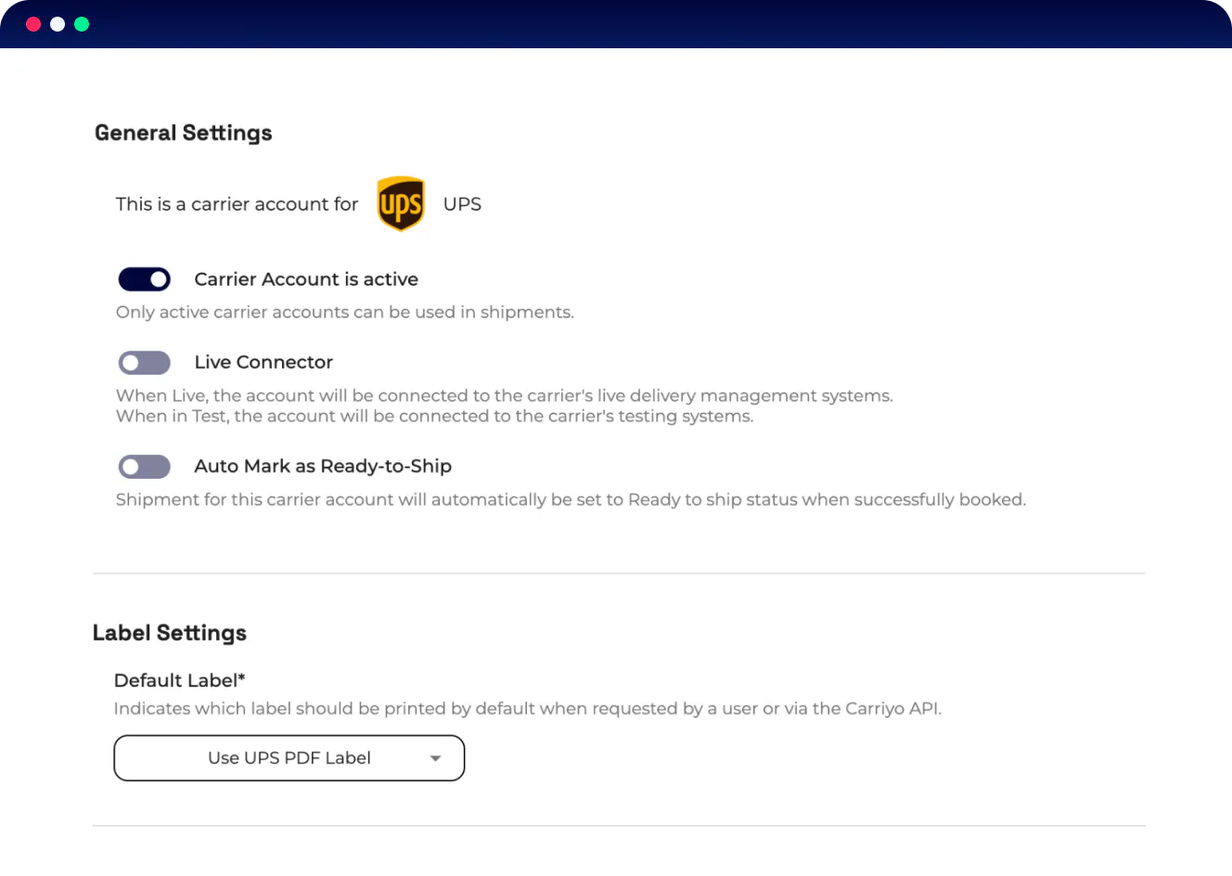Click the red window close dot
This screenshot has height=876, width=1232.
(x=33, y=24)
